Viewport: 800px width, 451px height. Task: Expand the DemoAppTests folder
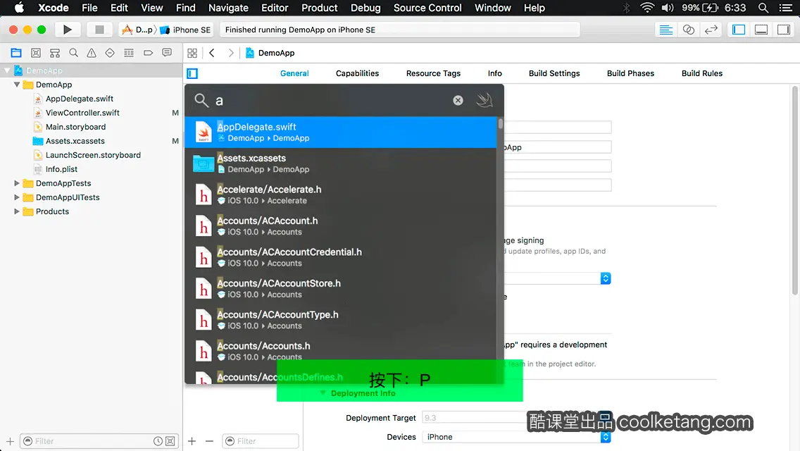[17, 183]
